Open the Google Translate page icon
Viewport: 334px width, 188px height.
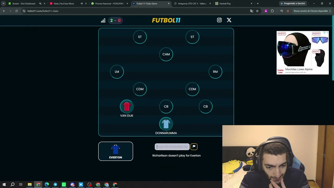click(x=252, y=11)
